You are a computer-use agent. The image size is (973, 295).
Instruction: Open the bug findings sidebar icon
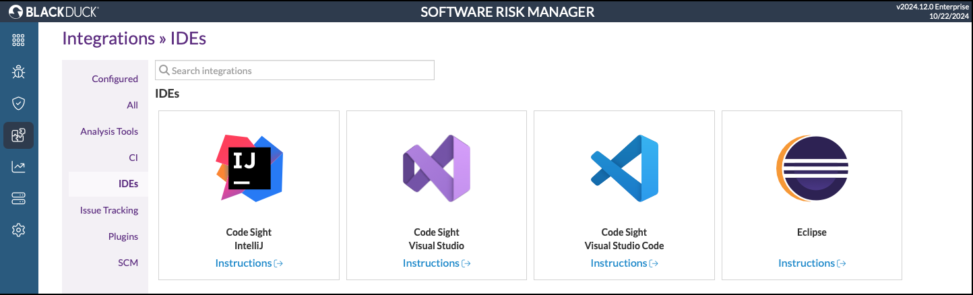tap(19, 71)
